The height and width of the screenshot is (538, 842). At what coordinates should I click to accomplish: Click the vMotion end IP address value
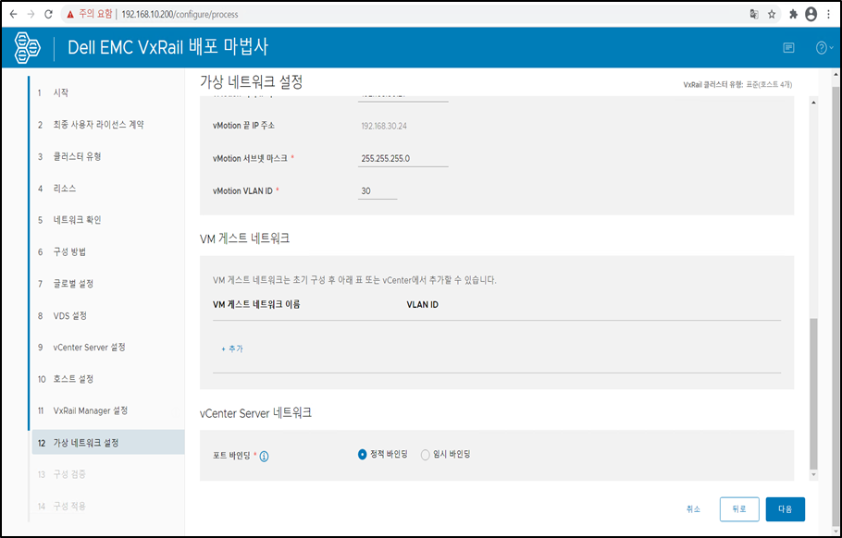tap(384, 126)
